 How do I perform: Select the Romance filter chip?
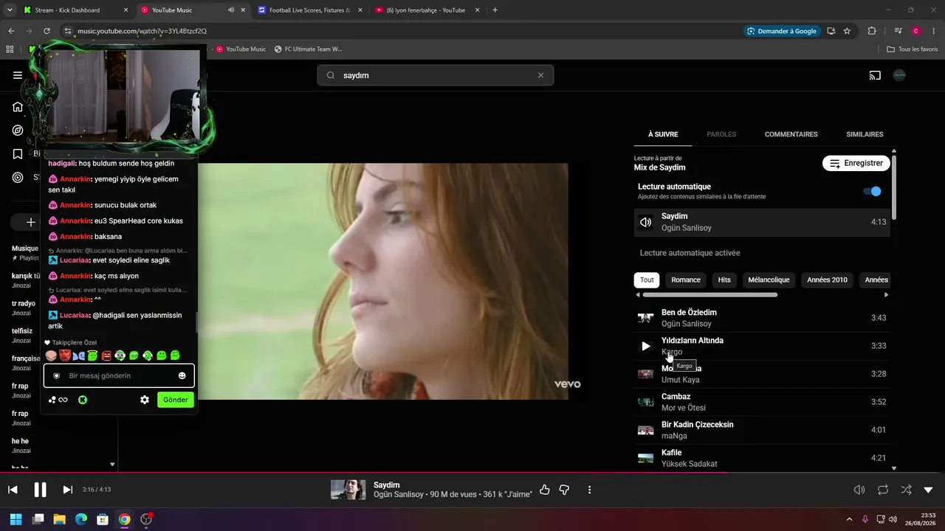pyautogui.click(x=686, y=280)
